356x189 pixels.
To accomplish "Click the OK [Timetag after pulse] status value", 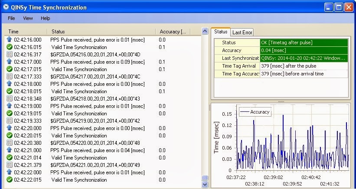I will click(304, 42).
